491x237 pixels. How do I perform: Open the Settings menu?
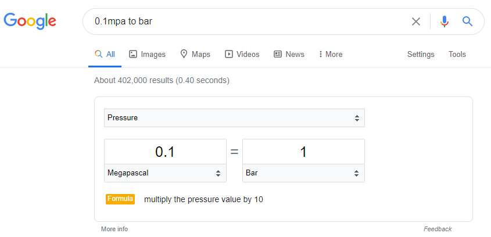coord(421,54)
